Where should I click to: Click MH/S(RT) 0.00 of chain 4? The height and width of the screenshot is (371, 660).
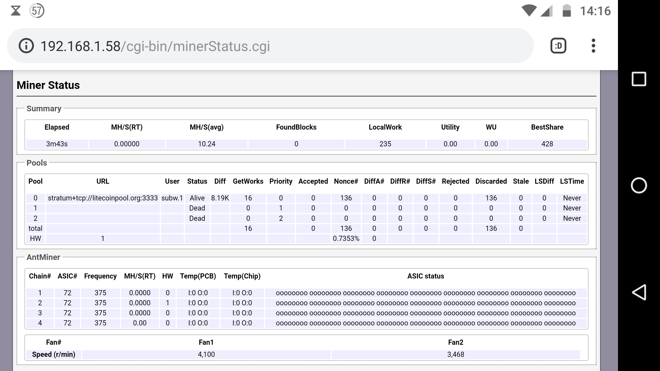click(140, 323)
